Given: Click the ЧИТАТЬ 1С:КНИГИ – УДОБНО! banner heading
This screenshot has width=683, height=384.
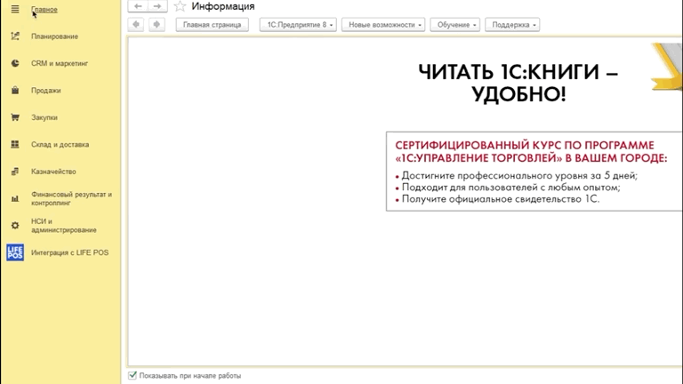Looking at the screenshot, I should click(x=518, y=83).
